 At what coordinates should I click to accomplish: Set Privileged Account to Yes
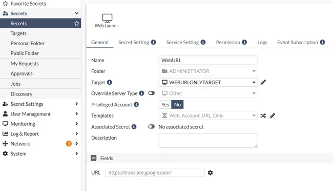[x=165, y=105]
